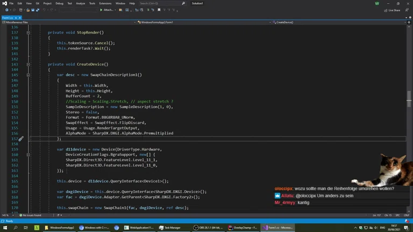Open the Analyze menu
Image resolution: width=413 pixels, height=232 pixels.
point(81,3)
